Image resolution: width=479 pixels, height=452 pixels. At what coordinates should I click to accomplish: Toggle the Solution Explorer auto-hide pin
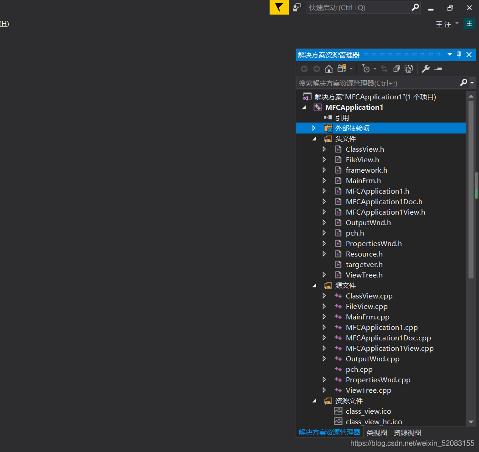click(459, 55)
